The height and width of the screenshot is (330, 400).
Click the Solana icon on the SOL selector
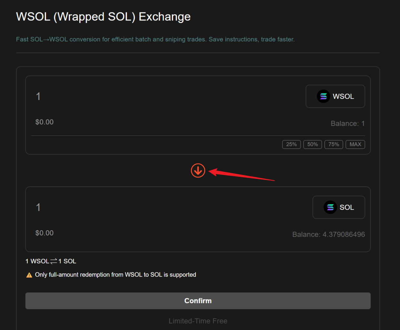pos(330,207)
